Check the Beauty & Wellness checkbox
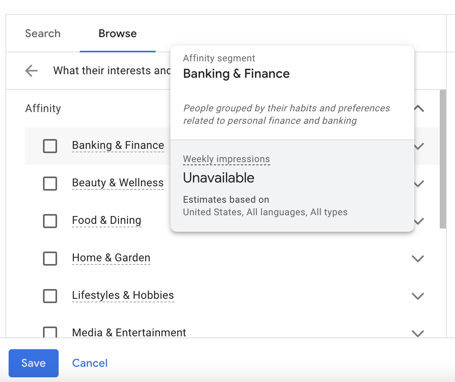Viewport: 455px width, 382px height. 50,183
